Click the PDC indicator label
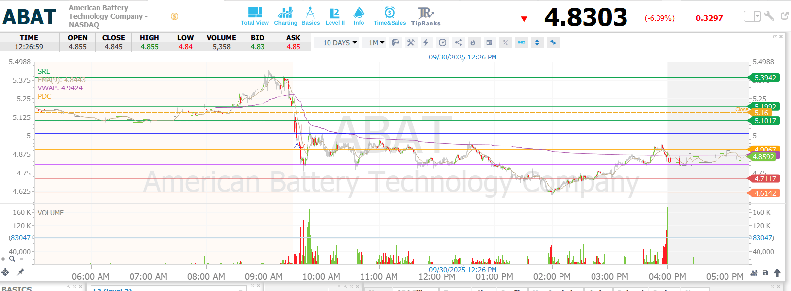The width and height of the screenshot is (791, 291). coord(44,96)
